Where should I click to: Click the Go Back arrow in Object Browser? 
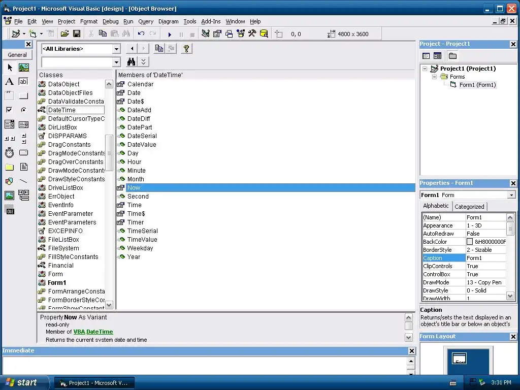point(132,48)
